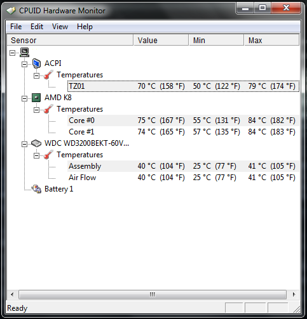Select the TZ01 sensor row
This screenshot has height=319, width=307.
(x=183, y=86)
